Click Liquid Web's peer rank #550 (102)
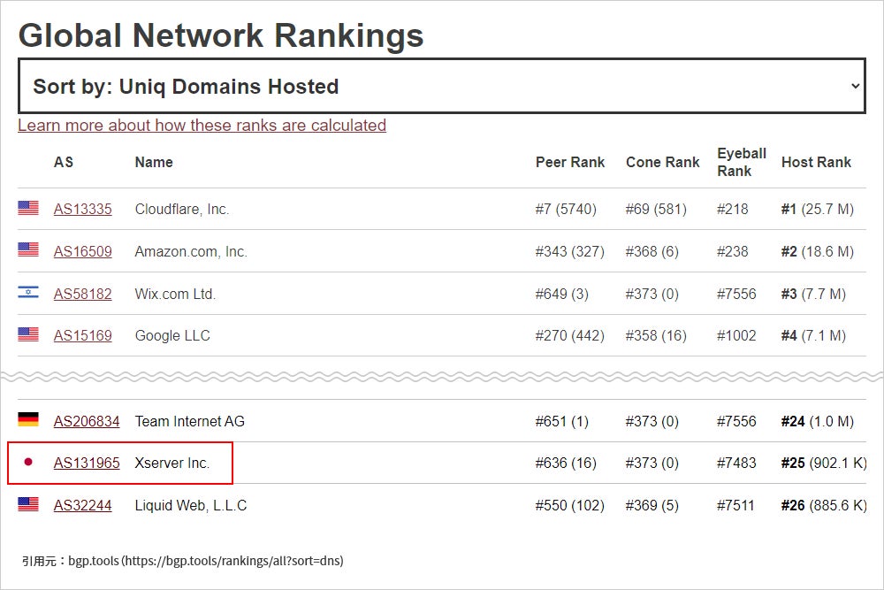This screenshot has height=590, width=884. pyautogui.click(x=570, y=505)
